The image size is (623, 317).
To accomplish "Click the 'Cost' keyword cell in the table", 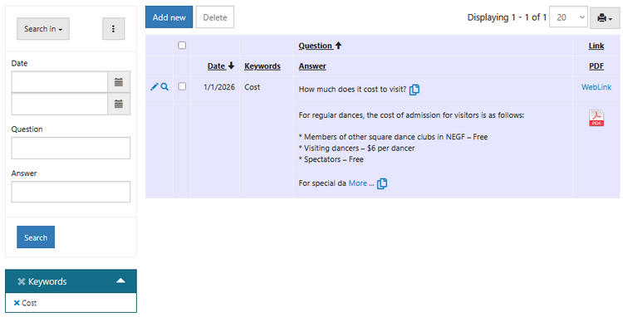I will (252, 87).
